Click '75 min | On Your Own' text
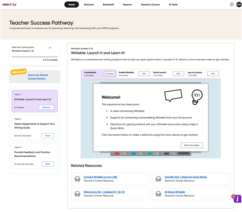The width and height of the screenshot is (242, 212). coord(24,164)
